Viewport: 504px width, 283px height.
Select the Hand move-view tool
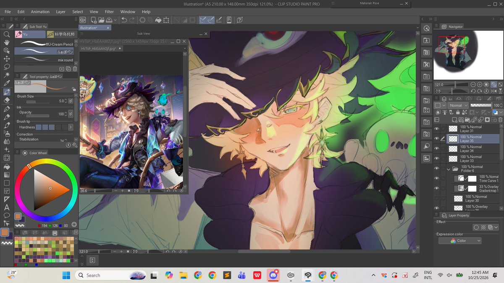click(7, 42)
